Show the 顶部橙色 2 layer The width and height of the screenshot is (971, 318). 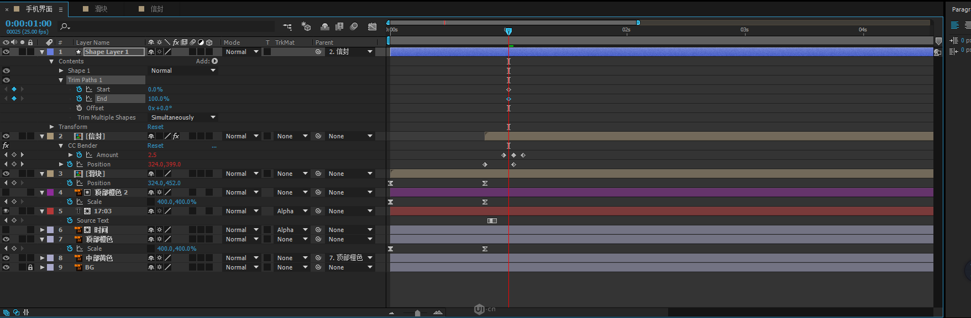click(x=6, y=192)
